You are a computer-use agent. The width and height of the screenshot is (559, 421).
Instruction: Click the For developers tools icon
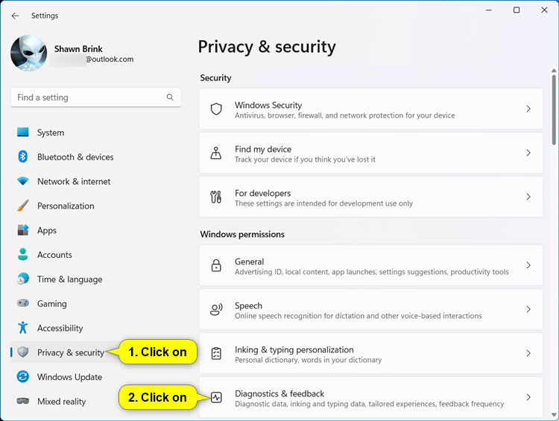pyautogui.click(x=216, y=197)
